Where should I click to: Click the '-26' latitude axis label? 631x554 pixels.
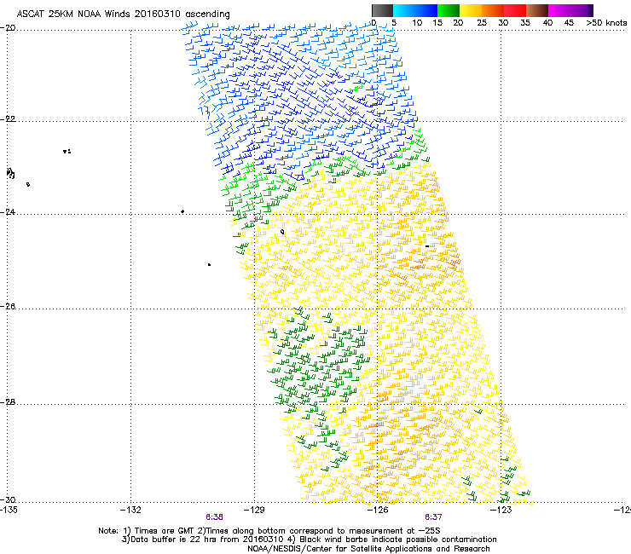pyautogui.click(x=8, y=307)
